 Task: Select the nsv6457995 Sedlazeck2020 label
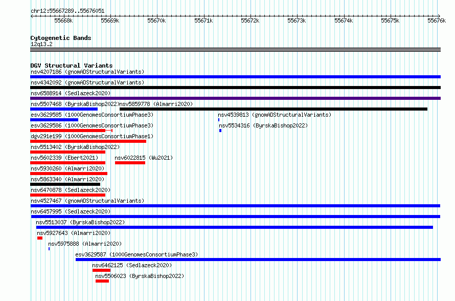tap(71, 211)
